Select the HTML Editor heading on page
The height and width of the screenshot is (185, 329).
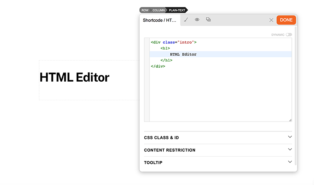(x=74, y=77)
